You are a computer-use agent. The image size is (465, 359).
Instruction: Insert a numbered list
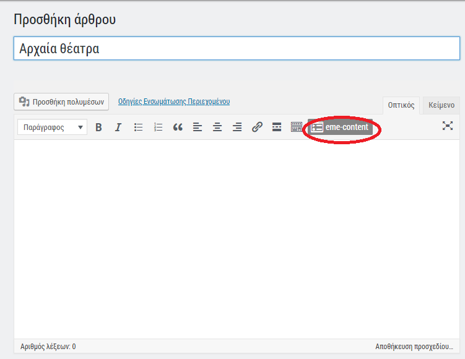click(158, 127)
